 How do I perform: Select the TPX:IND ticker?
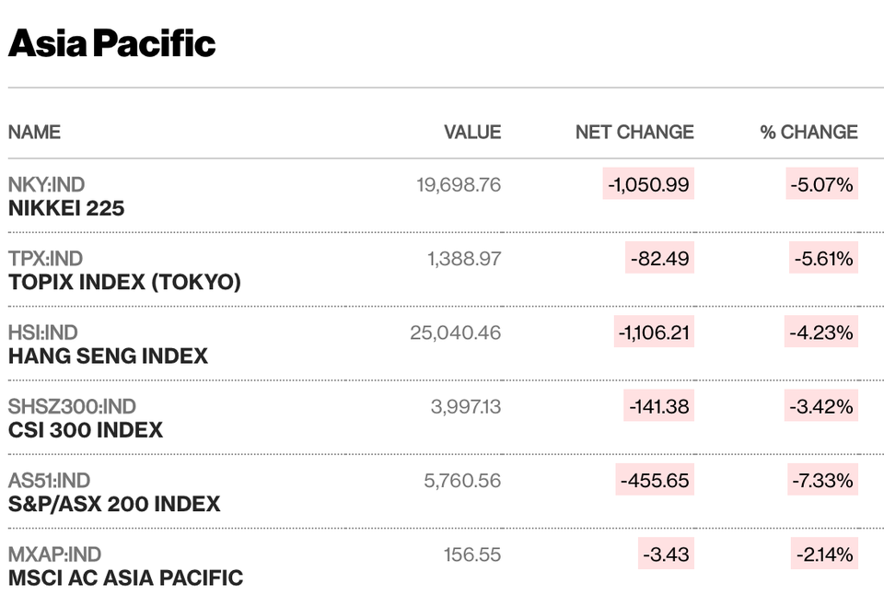pos(45,259)
